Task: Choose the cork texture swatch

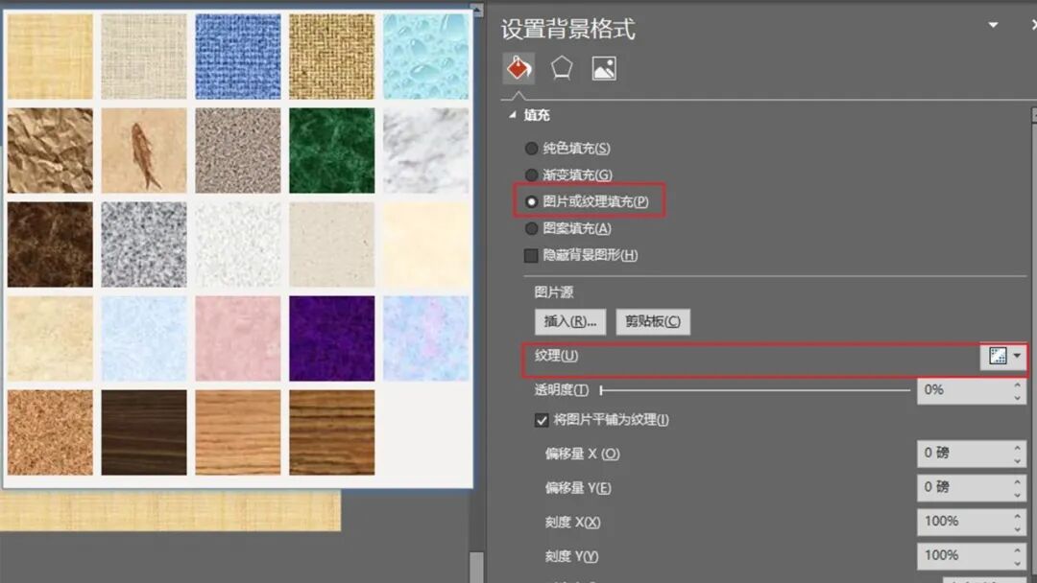Action: pos(50,432)
